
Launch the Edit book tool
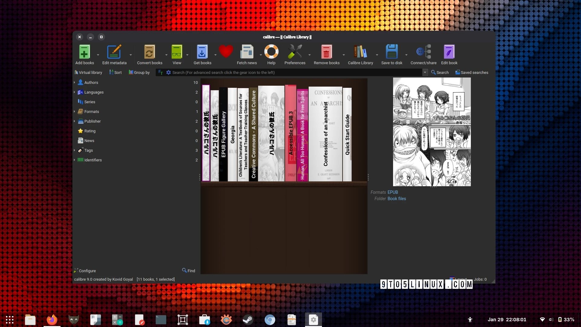click(449, 52)
